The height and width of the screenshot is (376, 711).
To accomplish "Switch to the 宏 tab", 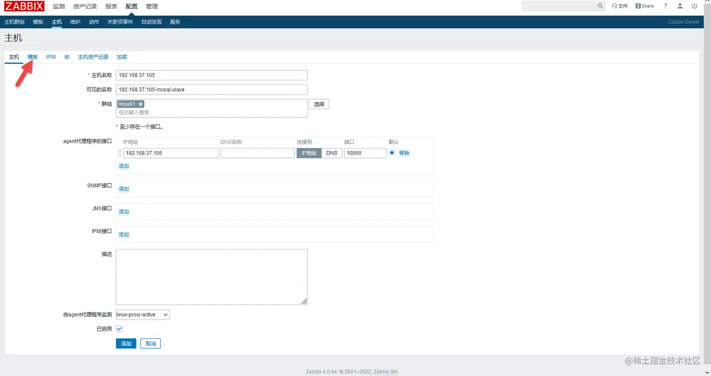I will pyautogui.click(x=67, y=57).
